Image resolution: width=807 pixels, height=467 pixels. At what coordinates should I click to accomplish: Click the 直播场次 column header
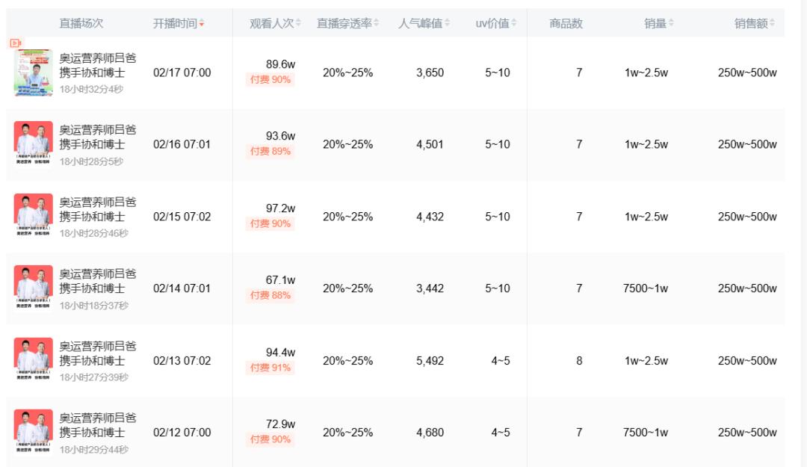point(81,24)
